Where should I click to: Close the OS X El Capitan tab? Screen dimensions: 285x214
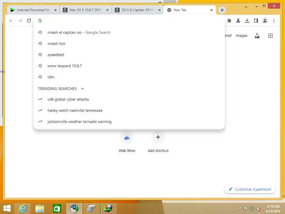tap(159, 10)
